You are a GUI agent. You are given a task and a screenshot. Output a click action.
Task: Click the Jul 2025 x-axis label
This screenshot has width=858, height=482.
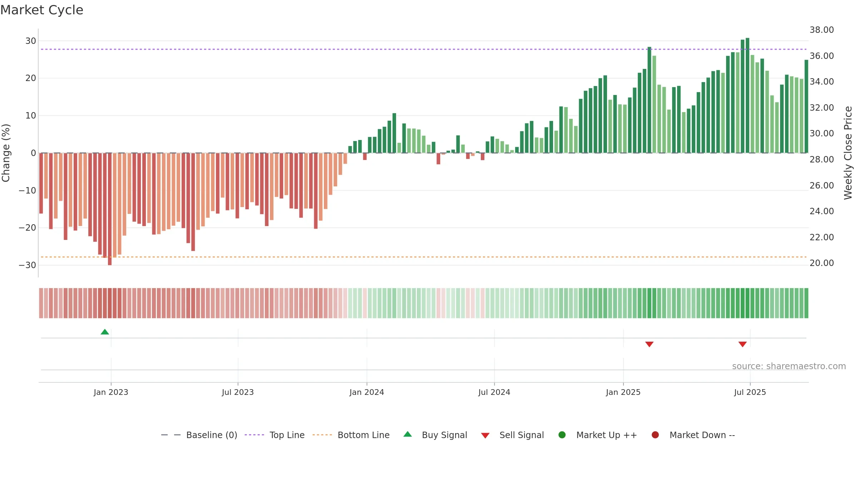(750, 392)
